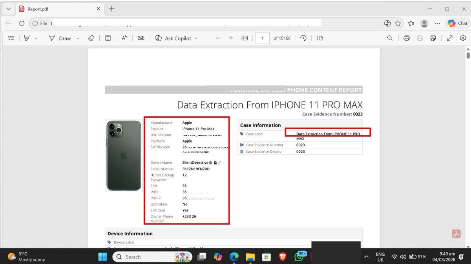471x264 pixels.
Task: Click the Adobe Acrobat floating button
Action: [x=456, y=234]
